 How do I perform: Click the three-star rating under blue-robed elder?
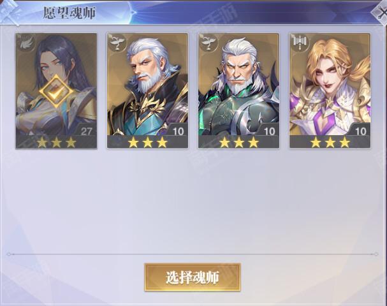(x=147, y=142)
